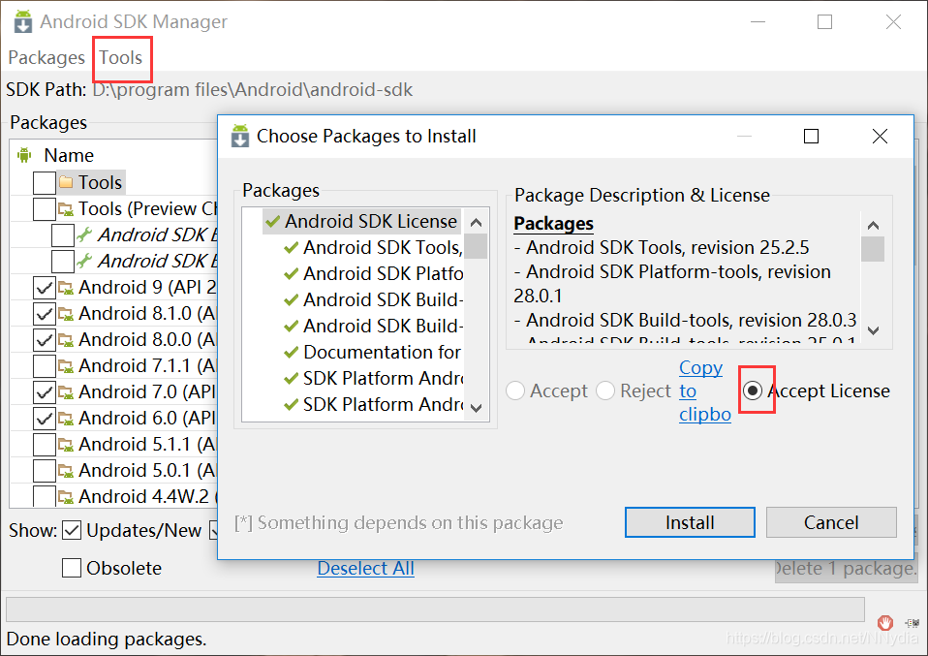The image size is (928, 656).
Task: Check the Android 7.1.1 checkbox
Action: pos(45,365)
